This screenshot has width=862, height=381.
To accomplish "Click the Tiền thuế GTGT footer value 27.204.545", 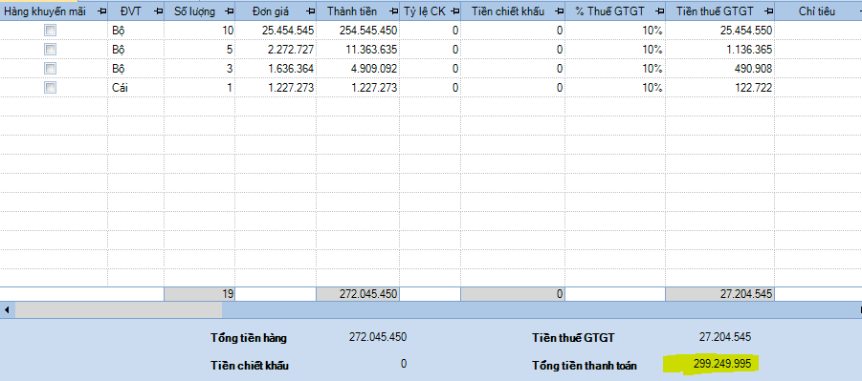I will tap(724, 337).
